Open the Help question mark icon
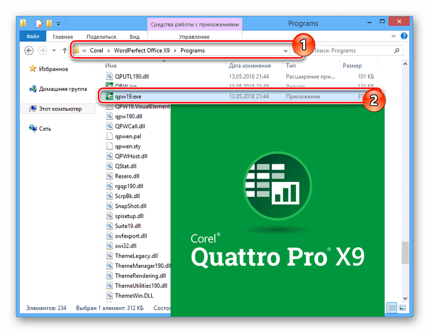The width and height of the screenshot is (429, 333). [404, 36]
